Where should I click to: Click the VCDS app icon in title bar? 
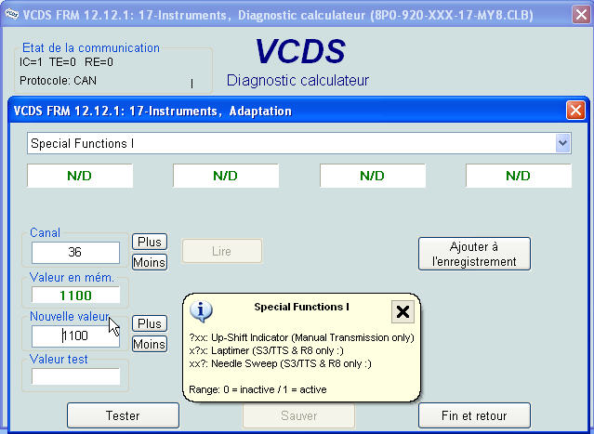click(12, 14)
